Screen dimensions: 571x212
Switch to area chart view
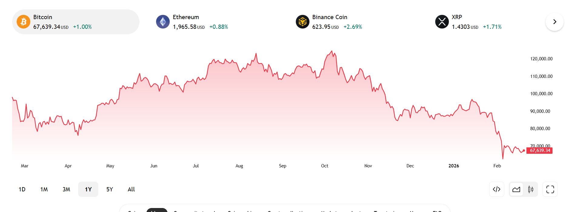(x=516, y=189)
